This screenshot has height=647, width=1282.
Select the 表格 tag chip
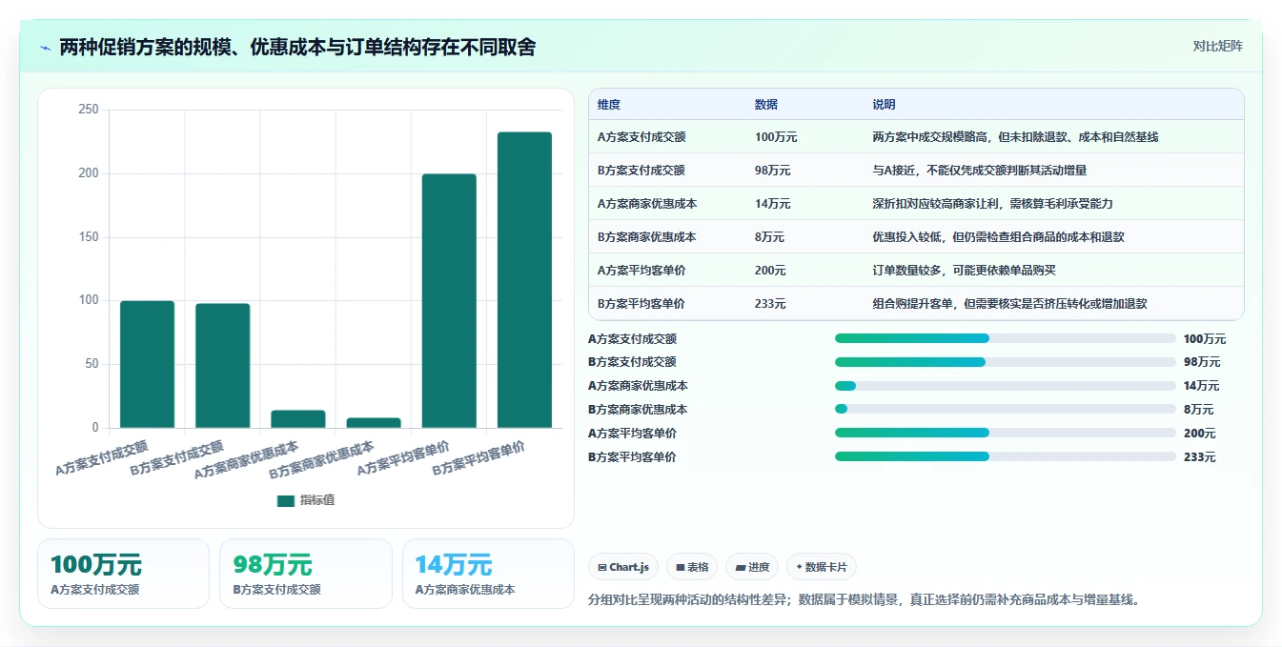click(x=692, y=567)
